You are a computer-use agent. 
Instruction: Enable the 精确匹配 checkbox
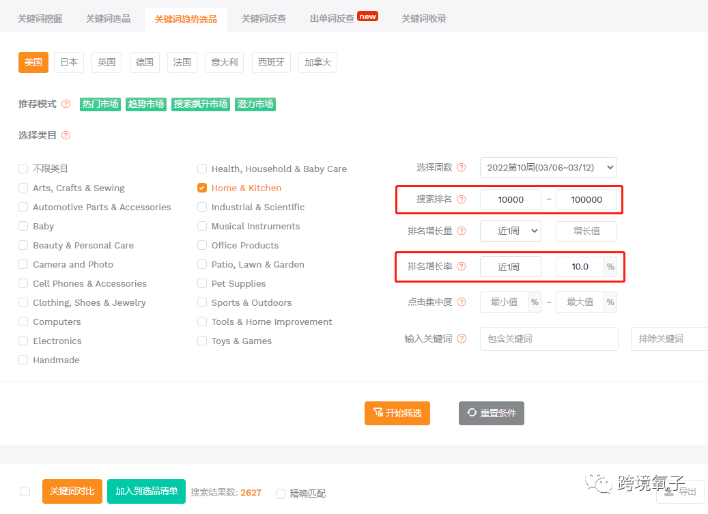tap(281, 494)
